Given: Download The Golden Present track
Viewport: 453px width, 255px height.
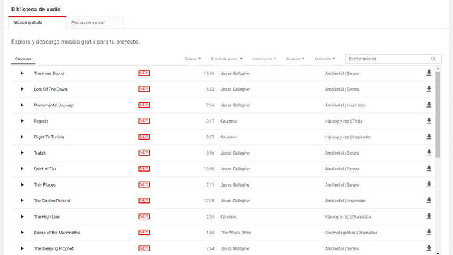Looking at the screenshot, I should [x=429, y=200].
